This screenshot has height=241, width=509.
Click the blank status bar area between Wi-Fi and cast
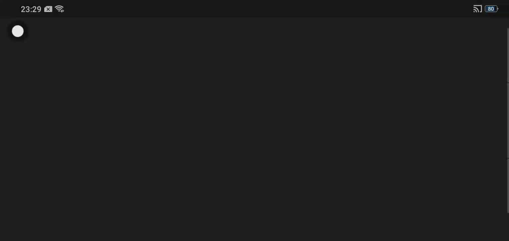pos(268,9)
